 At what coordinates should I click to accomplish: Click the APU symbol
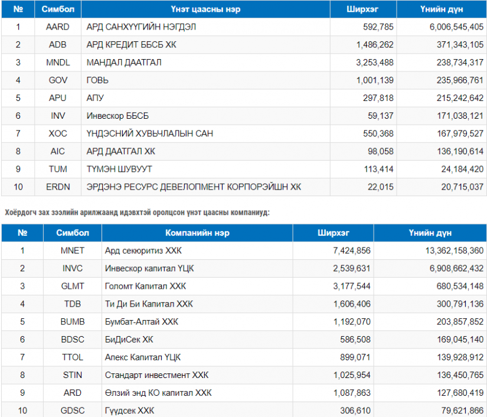click(x=57, y=98)
